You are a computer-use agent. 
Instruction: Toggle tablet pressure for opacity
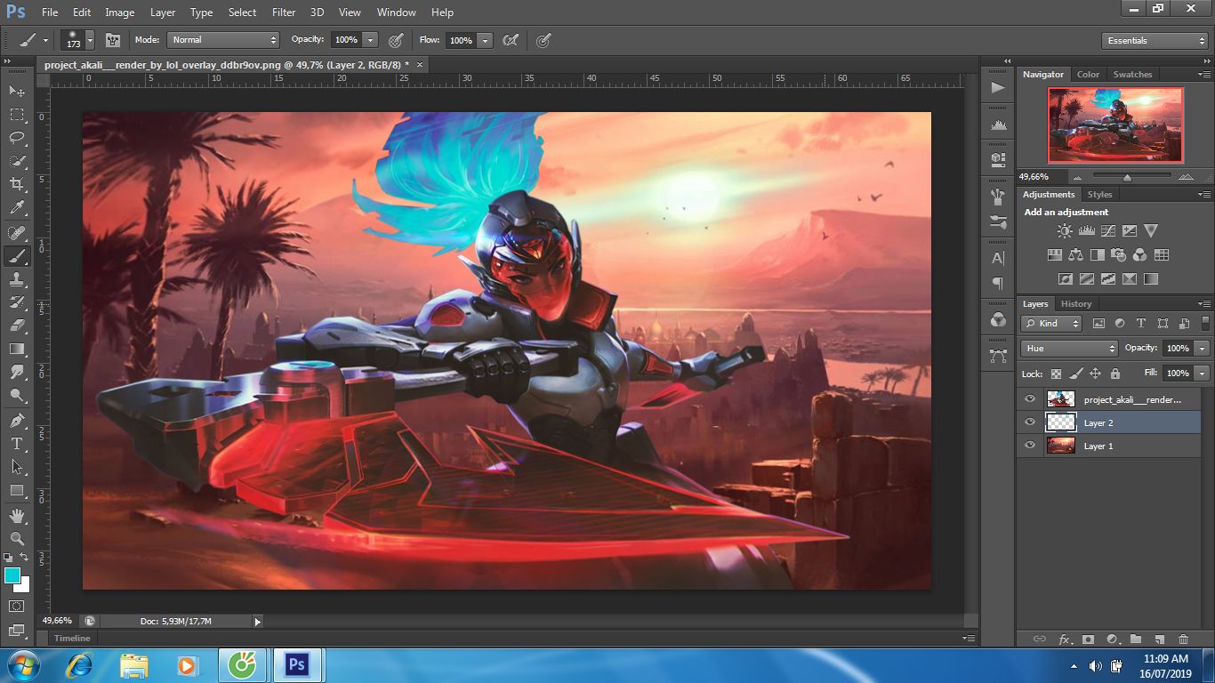pos(396,40)
